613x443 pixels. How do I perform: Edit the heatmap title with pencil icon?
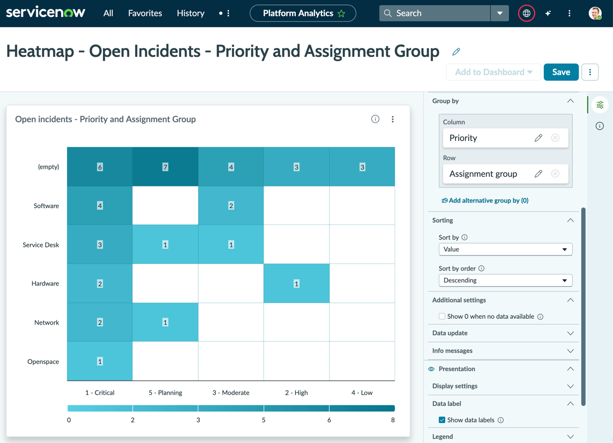coord(456,51)
